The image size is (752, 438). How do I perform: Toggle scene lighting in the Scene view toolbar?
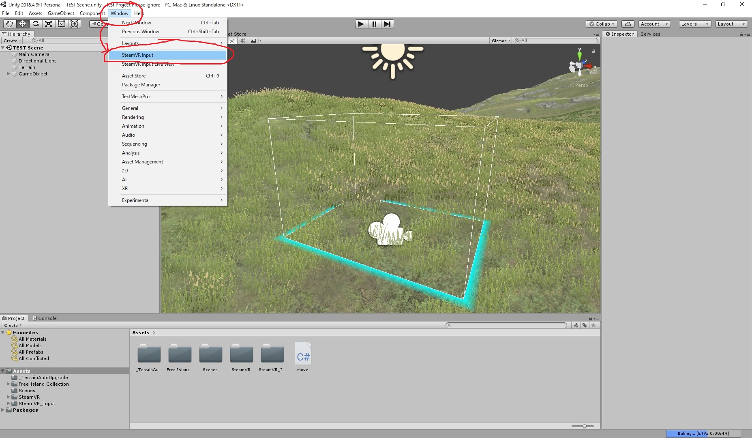[232, 41]
